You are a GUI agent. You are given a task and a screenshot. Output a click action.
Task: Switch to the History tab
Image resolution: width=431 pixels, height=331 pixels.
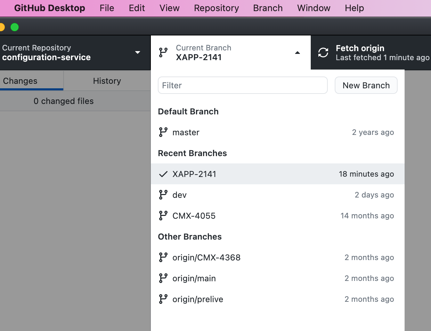(107, 81)
